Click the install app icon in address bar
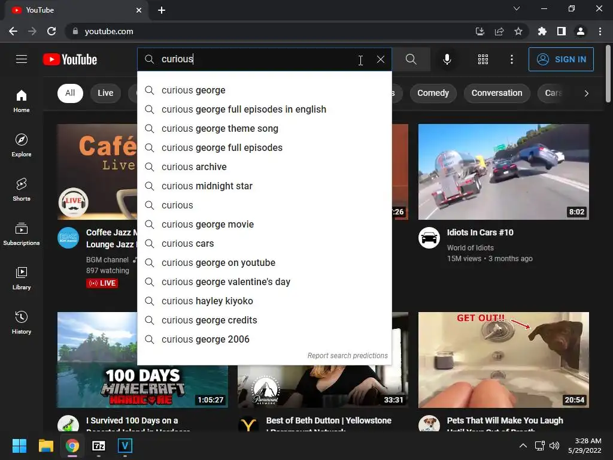 tap(480, 31)
